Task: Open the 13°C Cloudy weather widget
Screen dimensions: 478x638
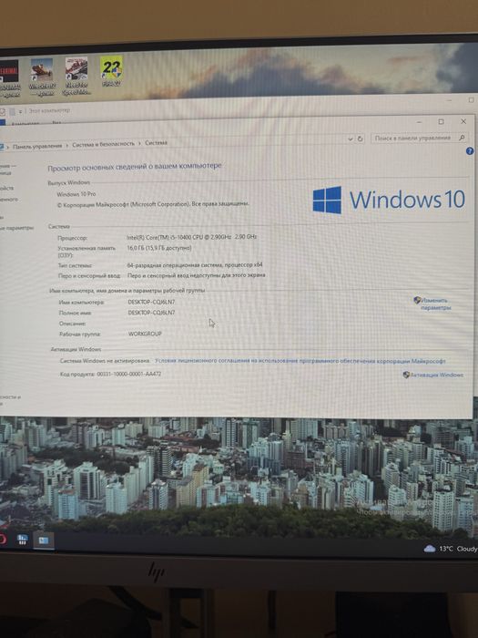Action: click(451, 549)
